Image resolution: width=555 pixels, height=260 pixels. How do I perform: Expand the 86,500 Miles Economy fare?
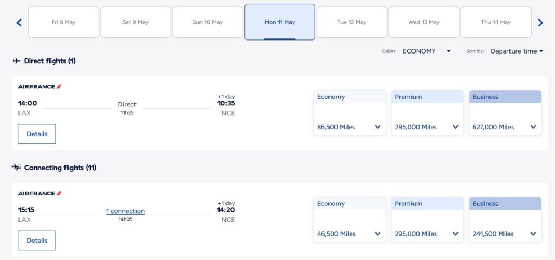coord(350,127)
